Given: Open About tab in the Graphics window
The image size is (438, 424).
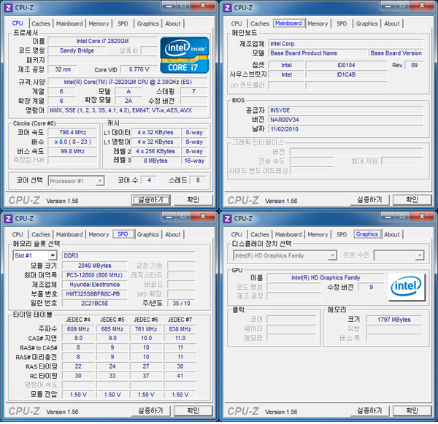Looking at the screenshot, I should 391,234.
